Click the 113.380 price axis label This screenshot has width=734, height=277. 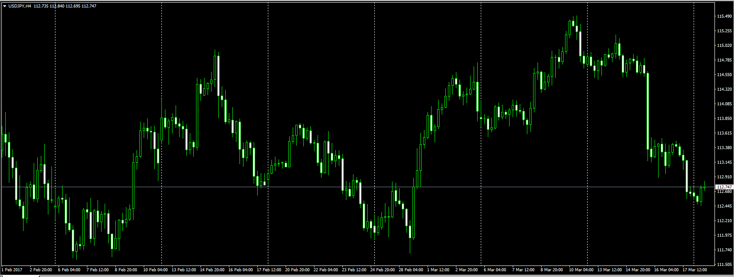pos(724,148)
